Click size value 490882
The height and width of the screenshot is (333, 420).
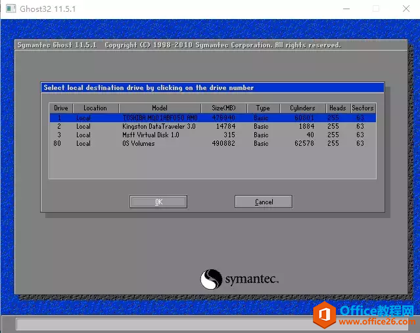tap(223, 143)
